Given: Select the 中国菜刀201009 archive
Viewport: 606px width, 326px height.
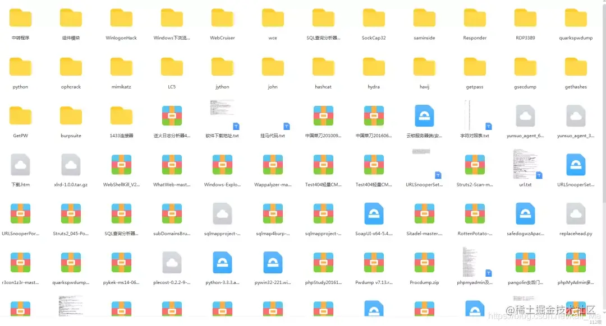Looking at the screenshot, I should (324, 116).
